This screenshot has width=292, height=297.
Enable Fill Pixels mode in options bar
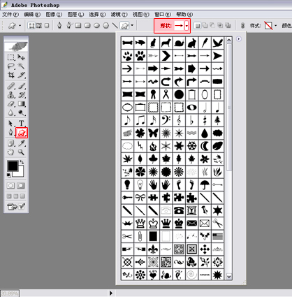tap(47, 25)
